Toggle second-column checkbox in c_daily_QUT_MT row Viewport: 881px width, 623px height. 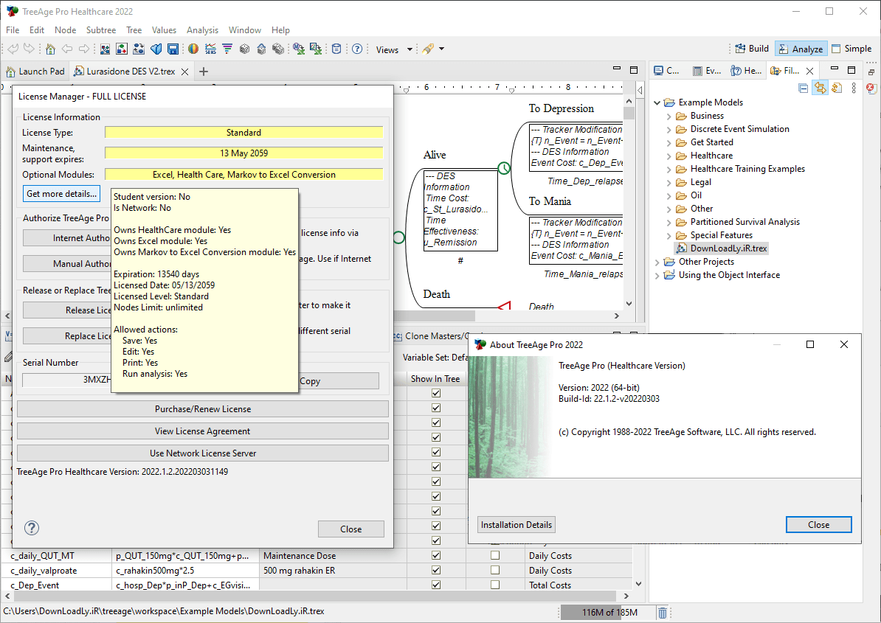coord(495,555)
